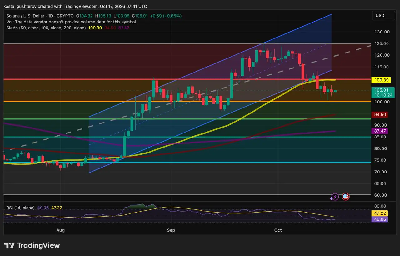Click the US flag economic event icon

(346, 197)
